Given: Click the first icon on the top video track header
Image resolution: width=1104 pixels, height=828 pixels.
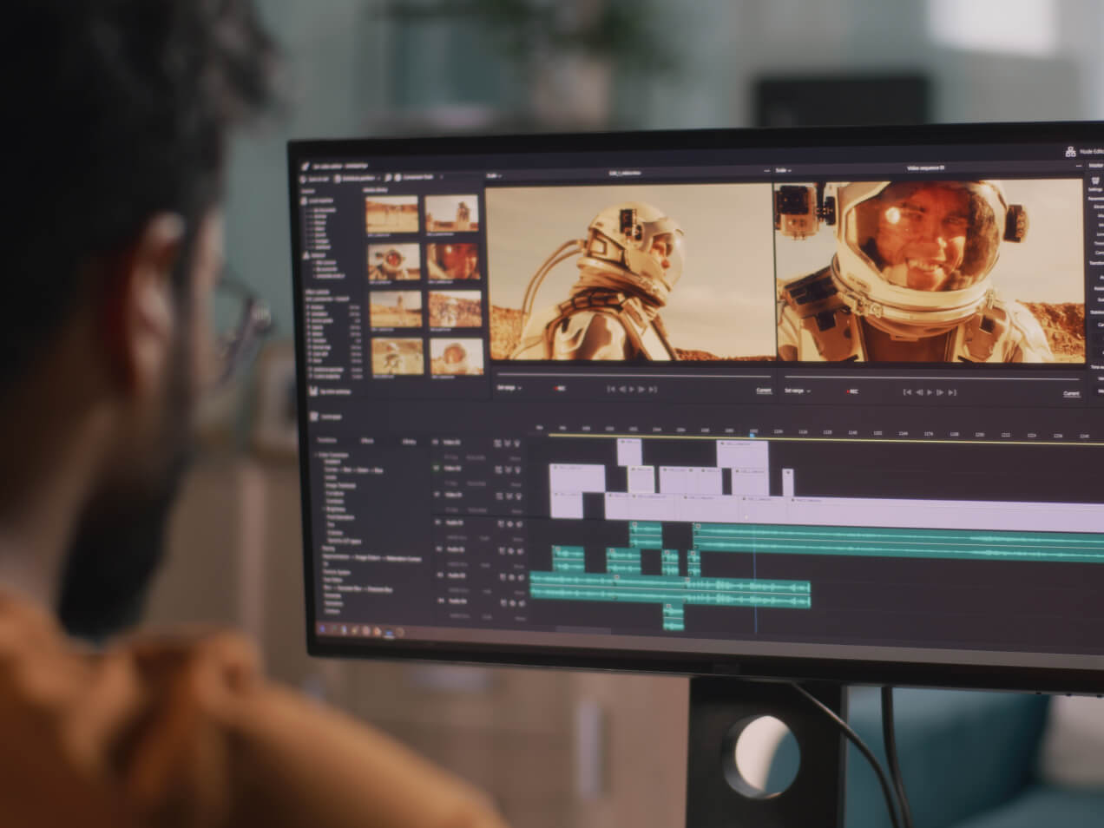Looking at the screenshot, I should (498, 444).
